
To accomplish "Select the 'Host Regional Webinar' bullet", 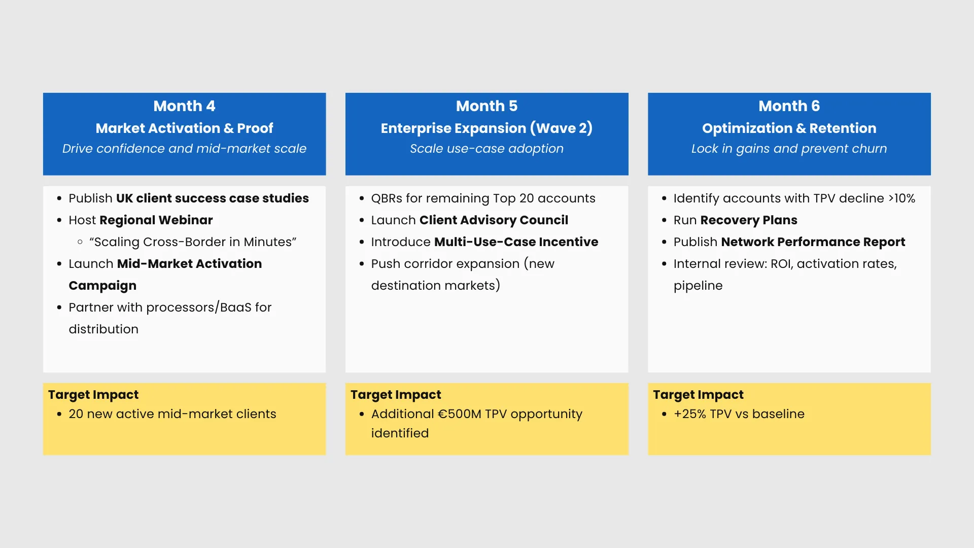I will point(141,220).
